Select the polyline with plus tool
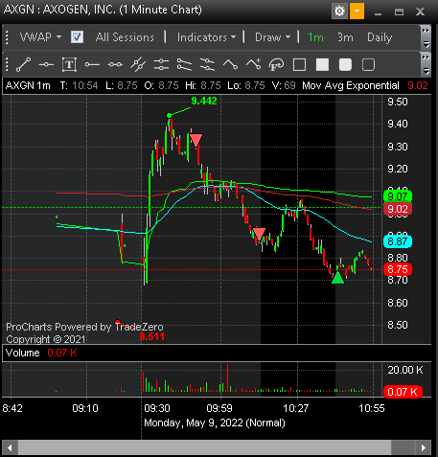 pos(253,65)
